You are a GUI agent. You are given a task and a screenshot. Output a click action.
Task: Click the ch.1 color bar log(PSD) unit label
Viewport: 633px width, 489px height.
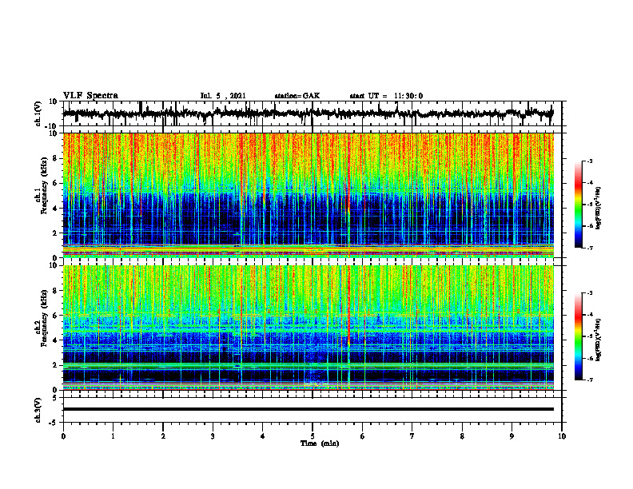[x=599, y=208]
